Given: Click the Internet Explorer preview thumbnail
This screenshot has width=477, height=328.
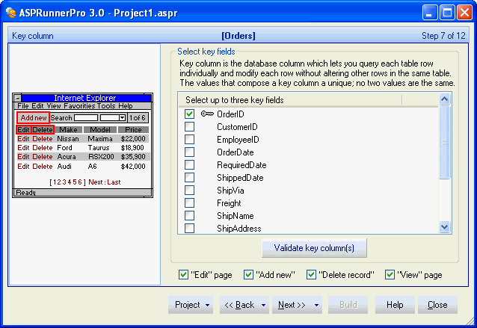Looking at the screenshot, I should (x=82, y=145).
